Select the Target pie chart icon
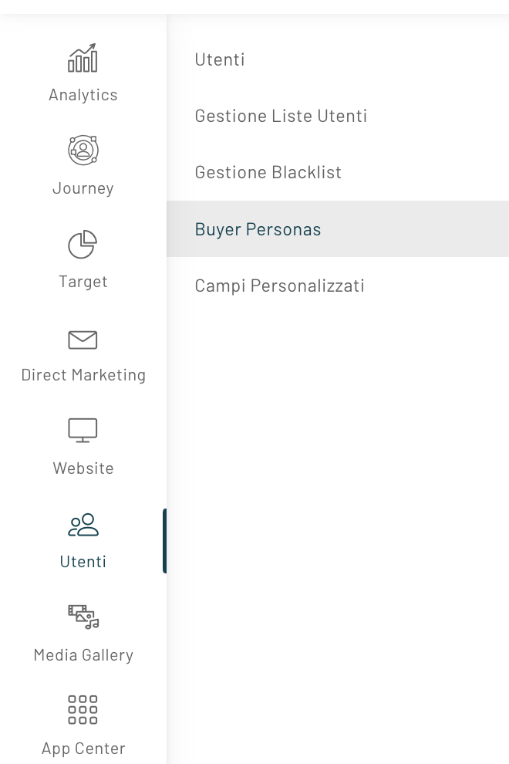This screenshot has height=764, width=509. [83, 245]
